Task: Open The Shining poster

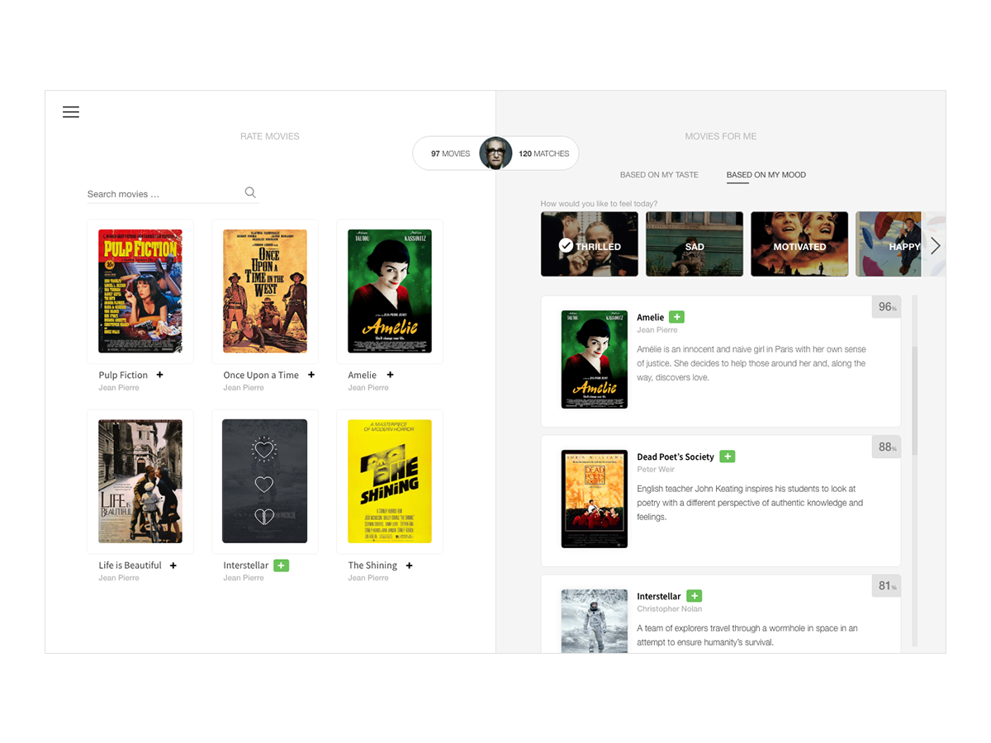Action: click(390, 481)
